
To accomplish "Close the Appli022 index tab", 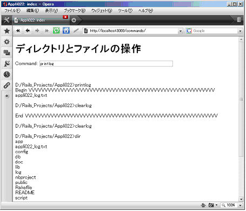I will [65, 17].
